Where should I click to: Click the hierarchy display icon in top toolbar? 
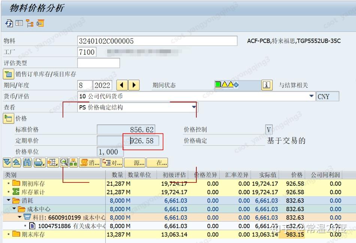point(29,22)
